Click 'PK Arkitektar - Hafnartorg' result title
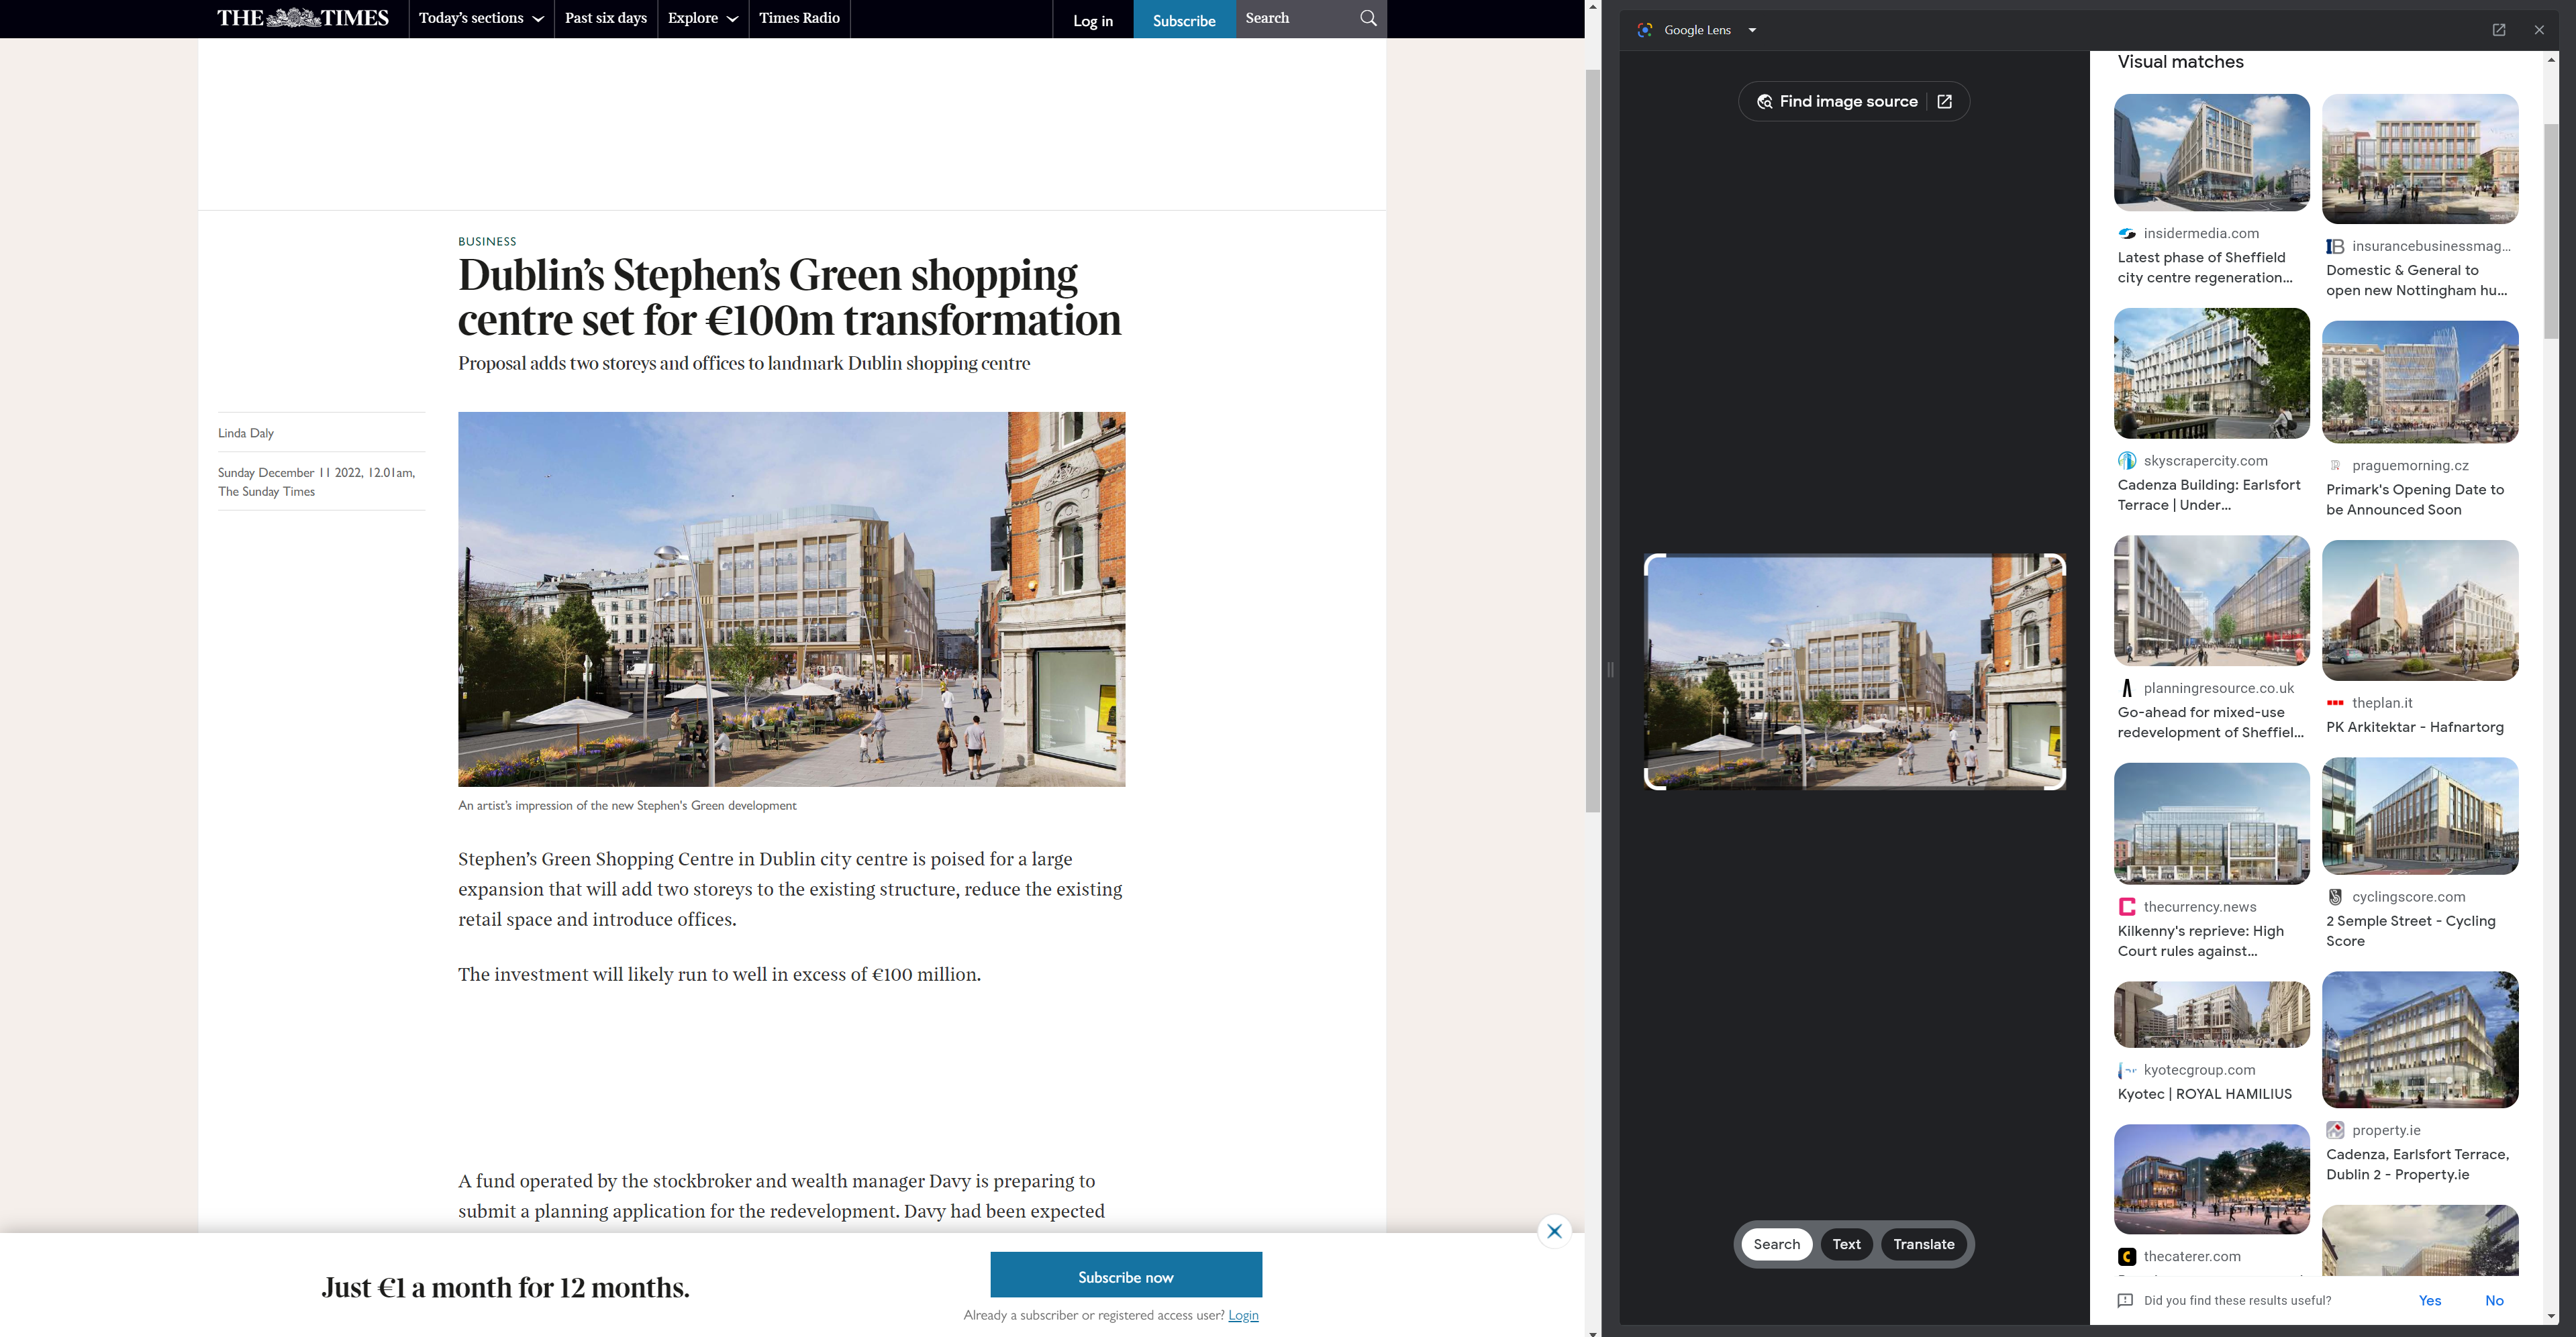2576x1337 pixels. coord(2414,727)
